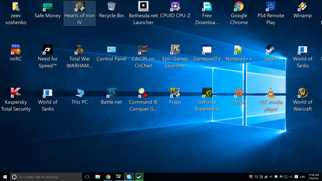Select the zeev soshenko user folder icon
The width and height of the screenshot is (322, 181).
(x=16, y=13)
